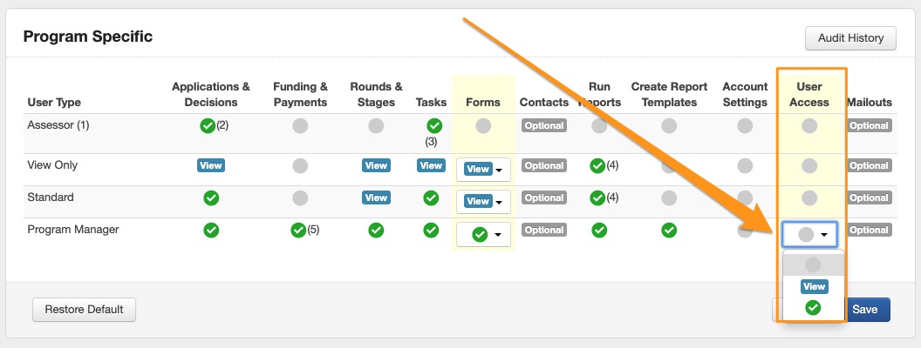
Task: Open Program Manager Forms permission dropdown
Action: [483, 234]
